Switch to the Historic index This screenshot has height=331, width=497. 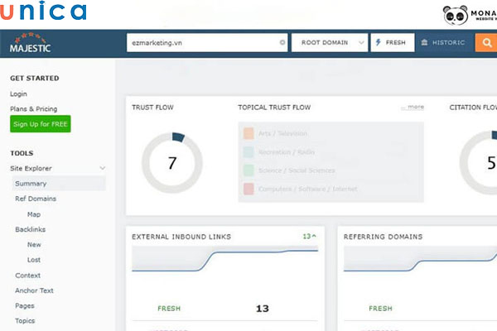(444, 42)
